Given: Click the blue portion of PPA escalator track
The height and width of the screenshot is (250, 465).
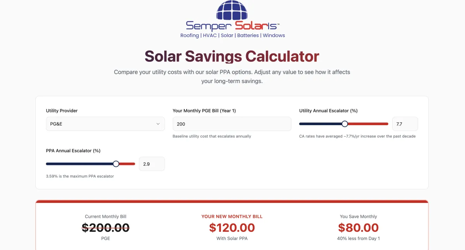Looking at the screenshot, I should [x=77, y=164].
